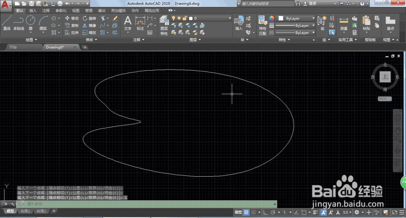Click the Offset tool icon
Viewport: 406px width, 218px height.
pyautogui.click(x=115, y=33)
